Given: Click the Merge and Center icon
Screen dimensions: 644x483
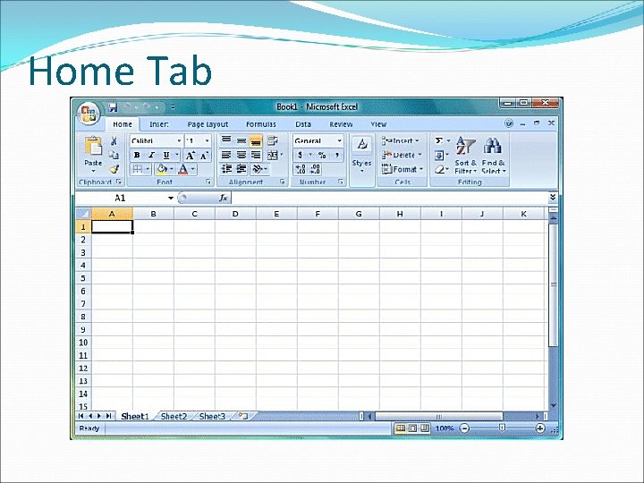Looking at the screenshot, I should [272, 155].
